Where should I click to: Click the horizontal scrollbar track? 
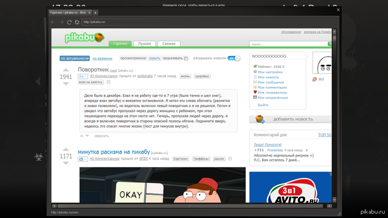(x=190, y=206)
